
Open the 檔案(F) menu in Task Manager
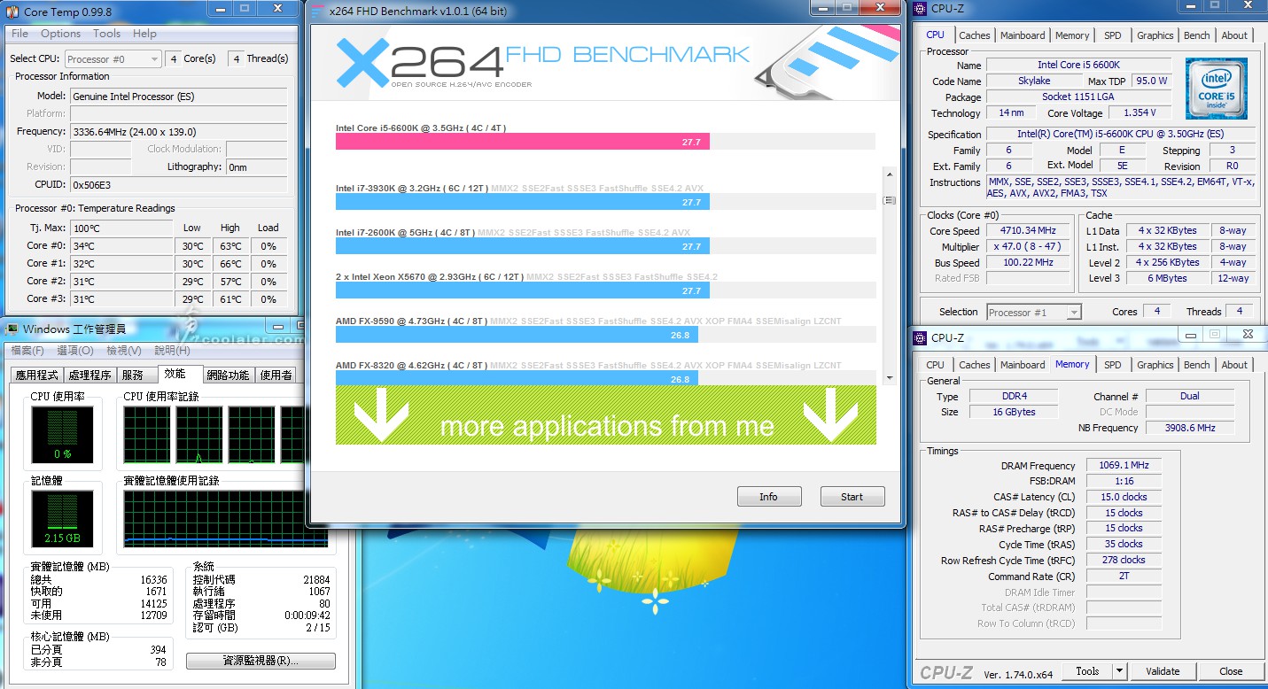pos(28,351)
